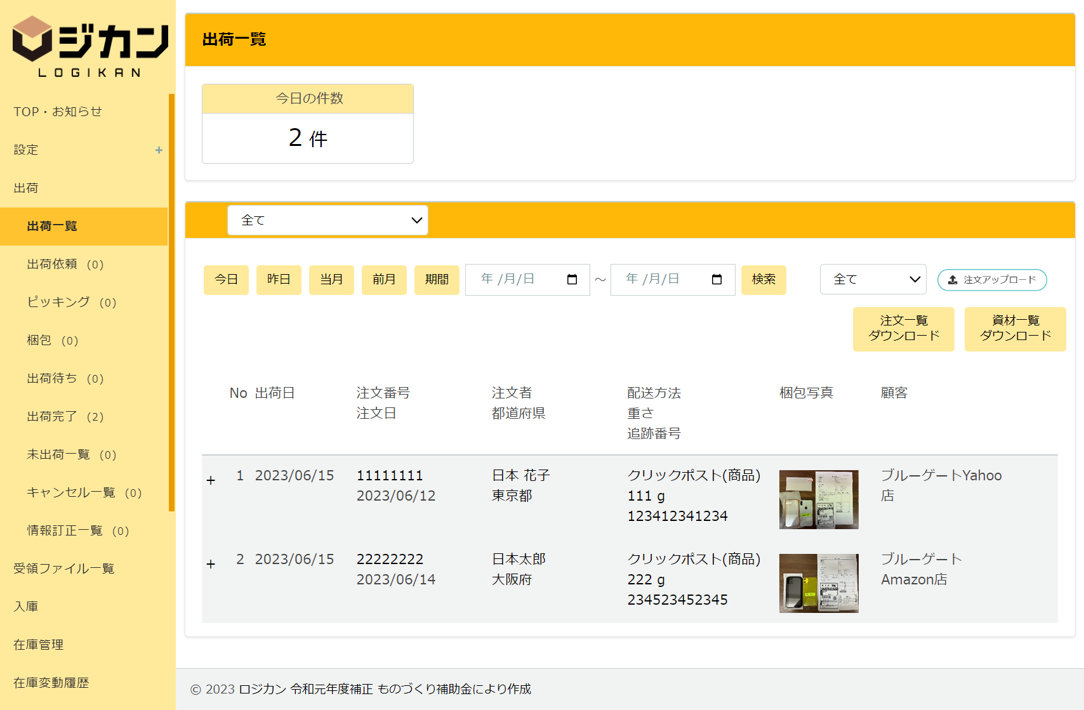1084x710 pixels.
Task: Open the end date calendar picker icon
Action: pos(717,280)
